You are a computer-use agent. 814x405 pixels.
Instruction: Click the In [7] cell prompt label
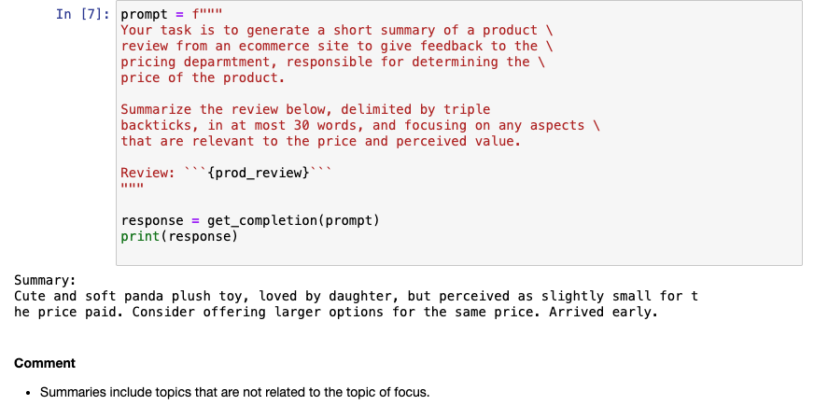(x=83, y=14)
